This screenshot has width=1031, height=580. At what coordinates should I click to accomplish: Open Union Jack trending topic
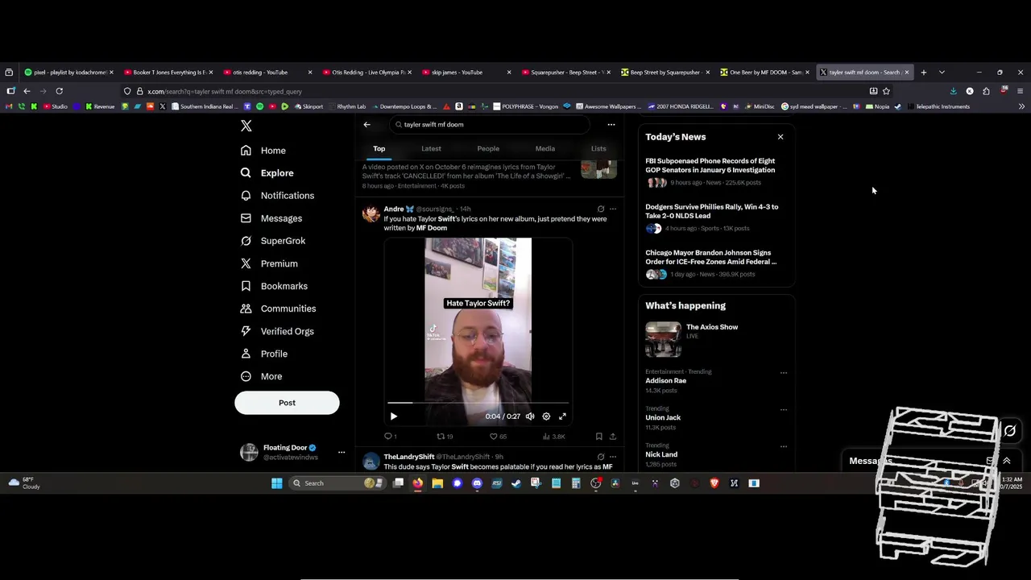coord(663,418)
